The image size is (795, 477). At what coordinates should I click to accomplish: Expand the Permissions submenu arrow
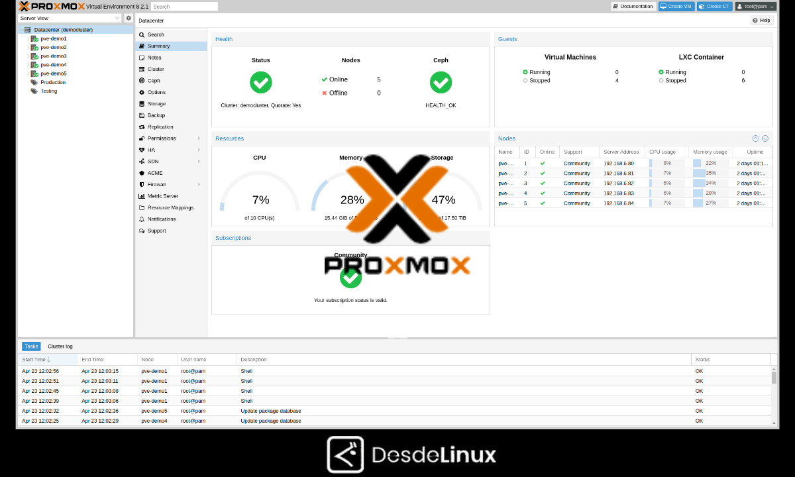click(x=199, y=138)
